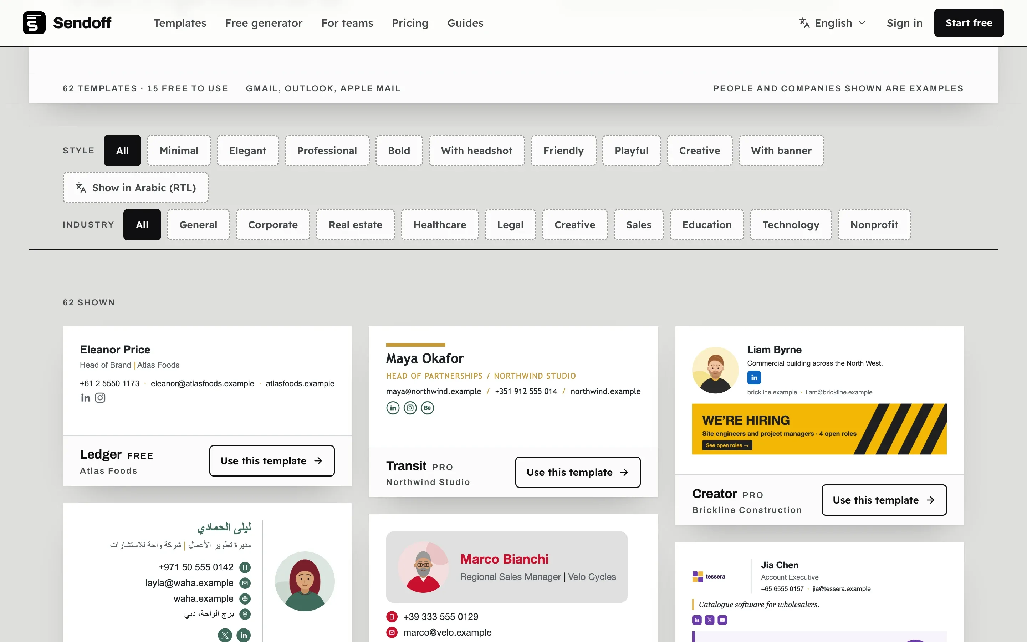Click globe icon next to waha.example
The height and width of the screenshot is (642, 1027).
[245, 599]
